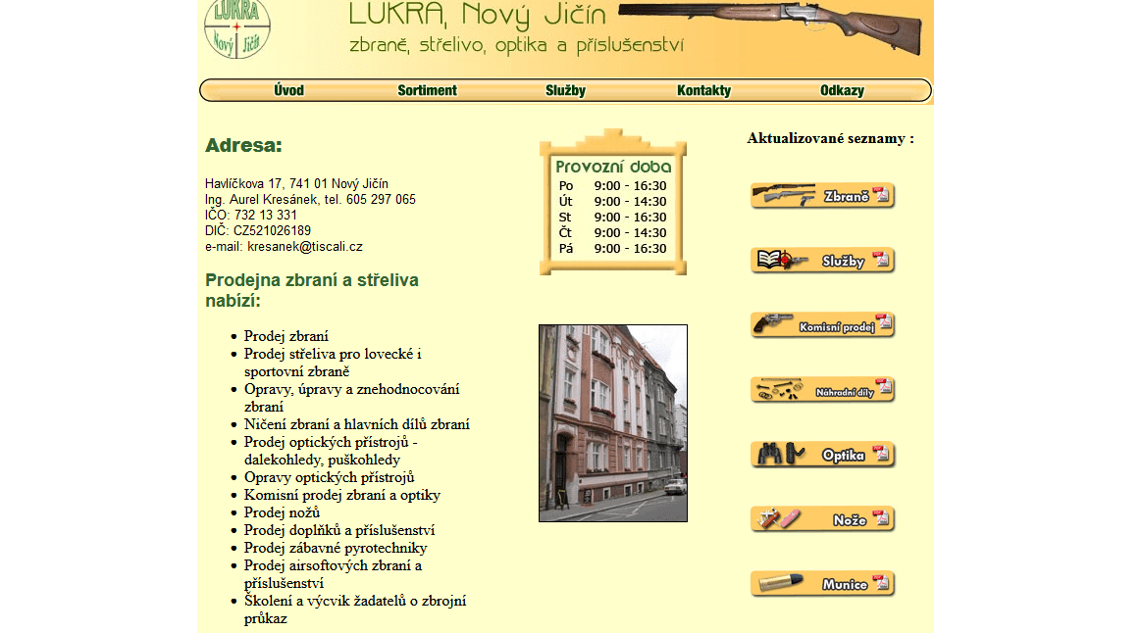The image size is (1141, 633).
Task: Click the heading Prodejna zbraní a střeliva nabízí
Action: pos(311,290)
